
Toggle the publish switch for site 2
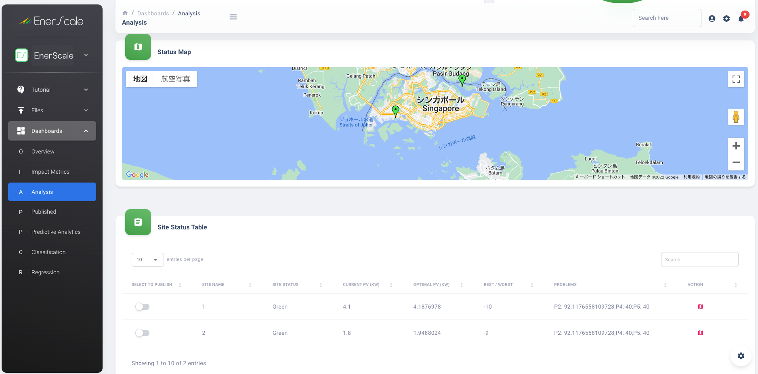point(142,333)
